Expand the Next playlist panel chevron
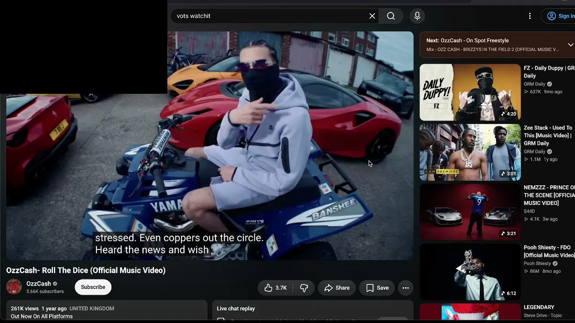Screen dimensions: 575x323 click(x=571, y=45)
